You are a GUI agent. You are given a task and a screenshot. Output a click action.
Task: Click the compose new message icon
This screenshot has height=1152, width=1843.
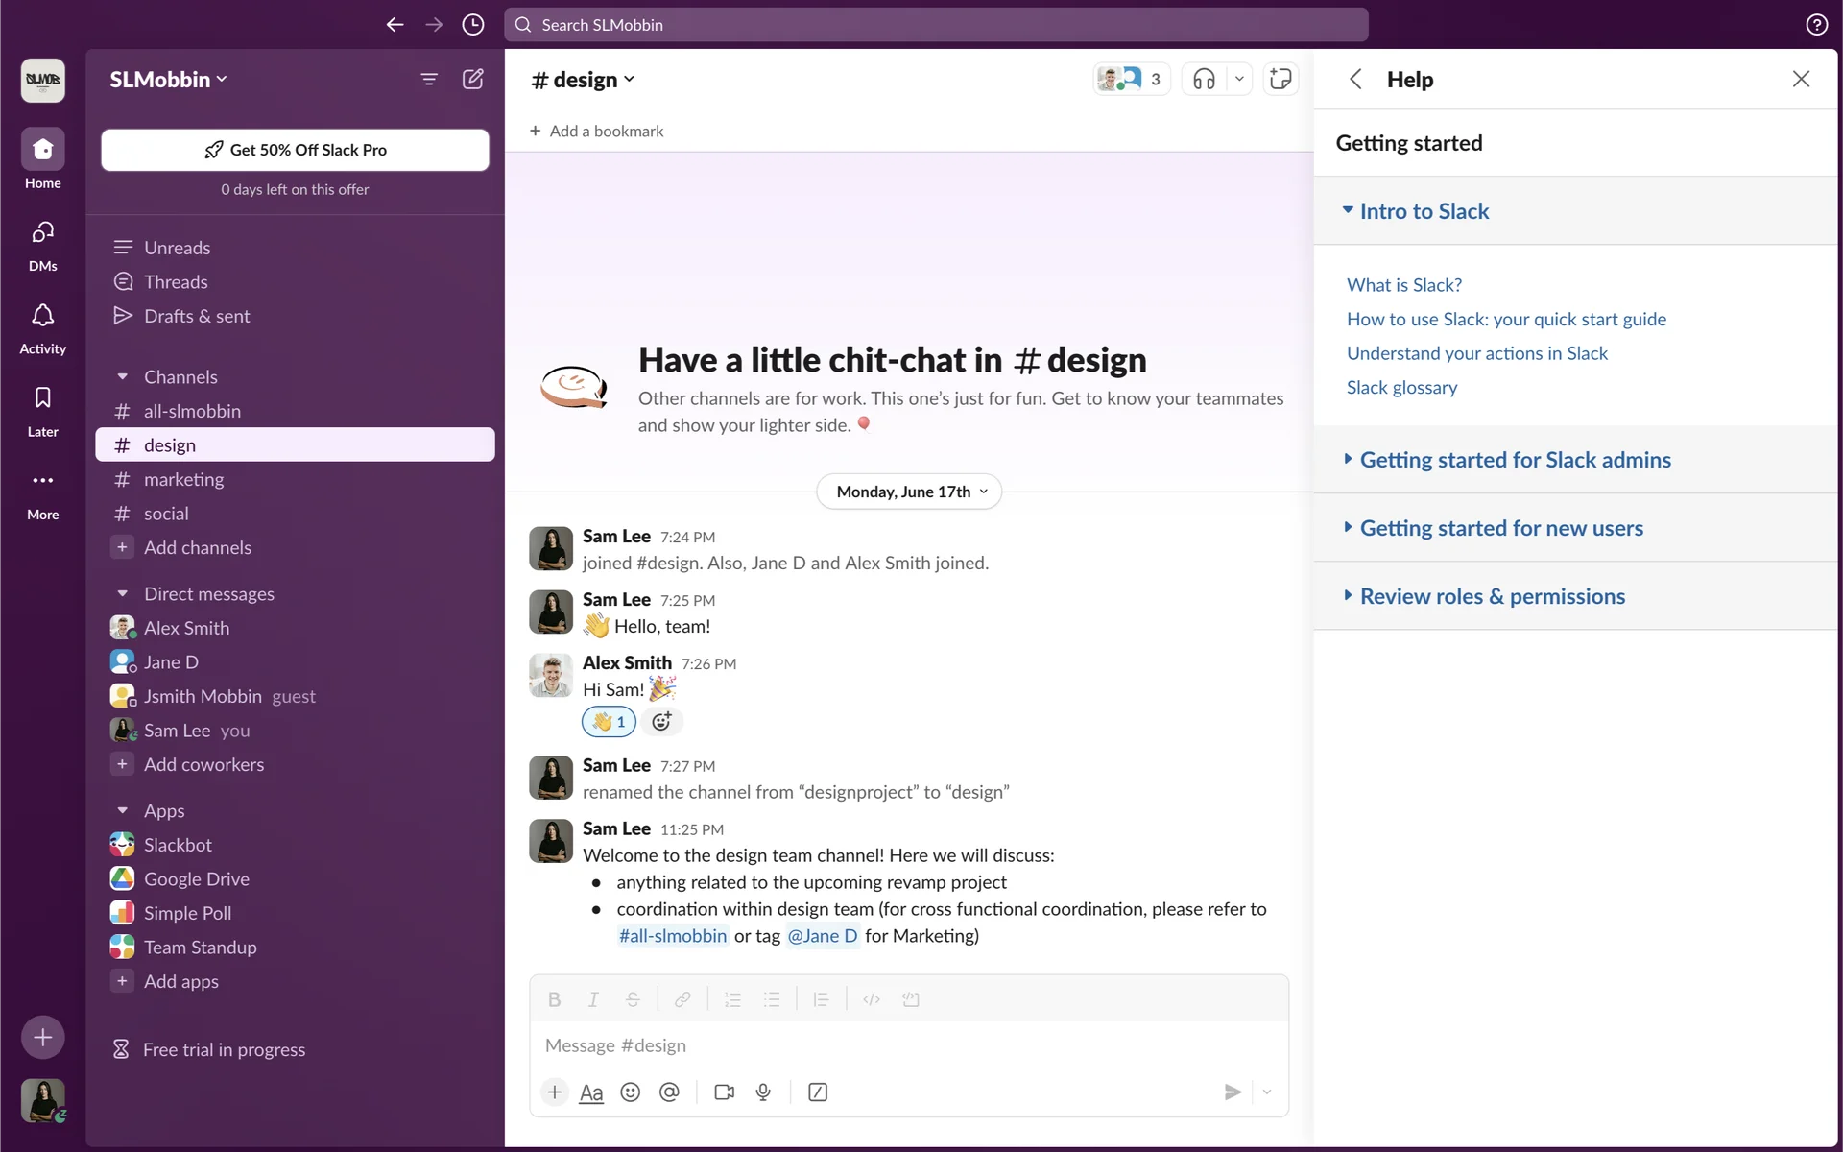pos(472,79)
